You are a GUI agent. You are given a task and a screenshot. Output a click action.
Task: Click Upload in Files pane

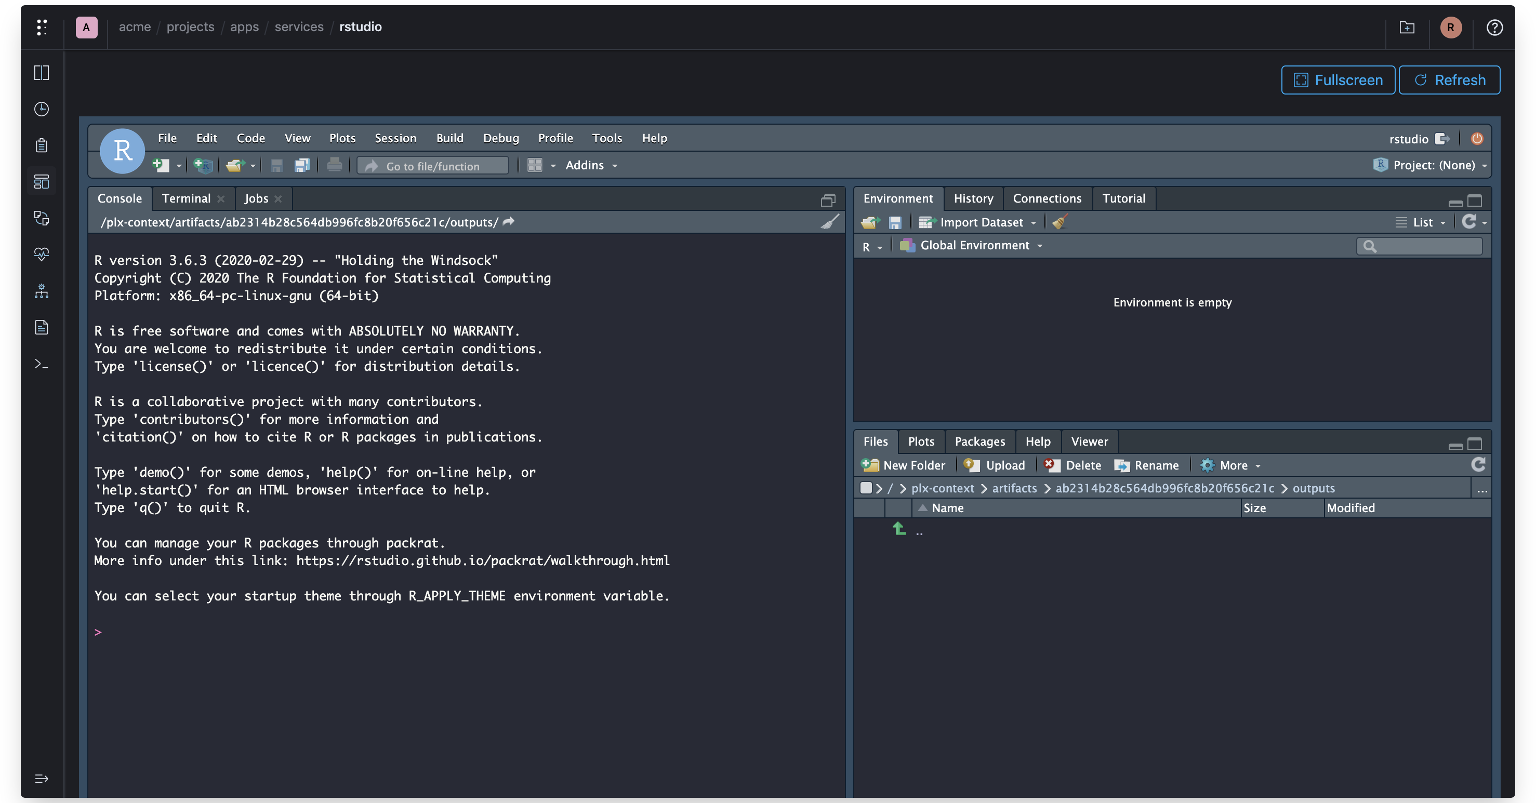pos(994,465)
